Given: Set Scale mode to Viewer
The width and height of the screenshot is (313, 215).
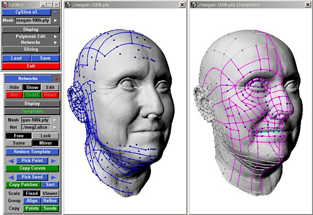Looking at the screenshot, I should tap(50, 194).
